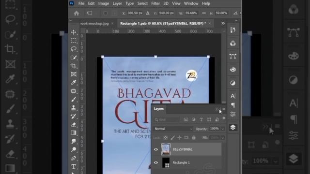This screenshot has height=174, width=310.
Task: Lock all layer attributes with padlock
Action: coord(194,138)
